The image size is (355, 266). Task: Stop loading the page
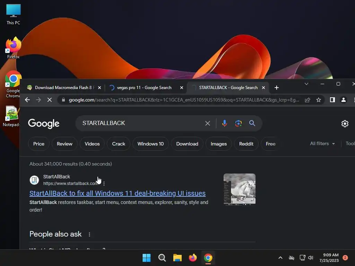[50, 100]
